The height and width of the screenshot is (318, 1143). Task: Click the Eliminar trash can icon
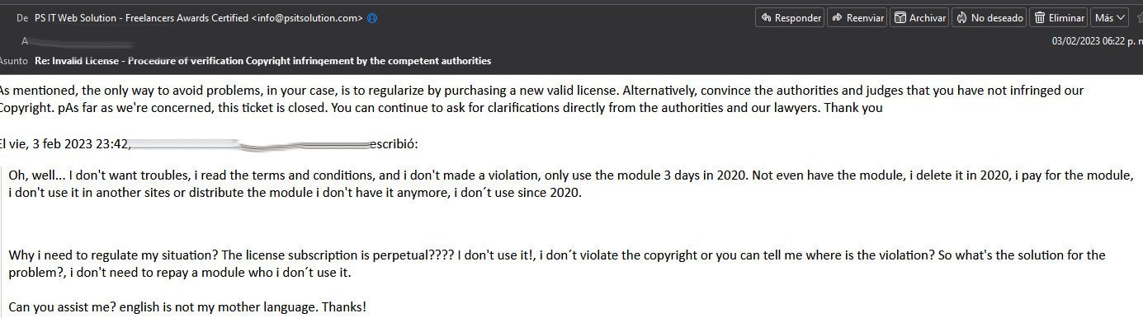click(1041, 17)
